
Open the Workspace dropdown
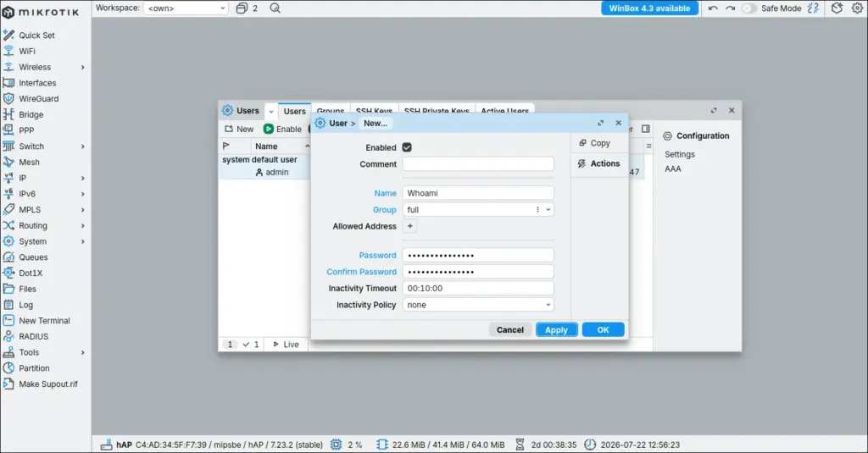[x=186, y=8]
